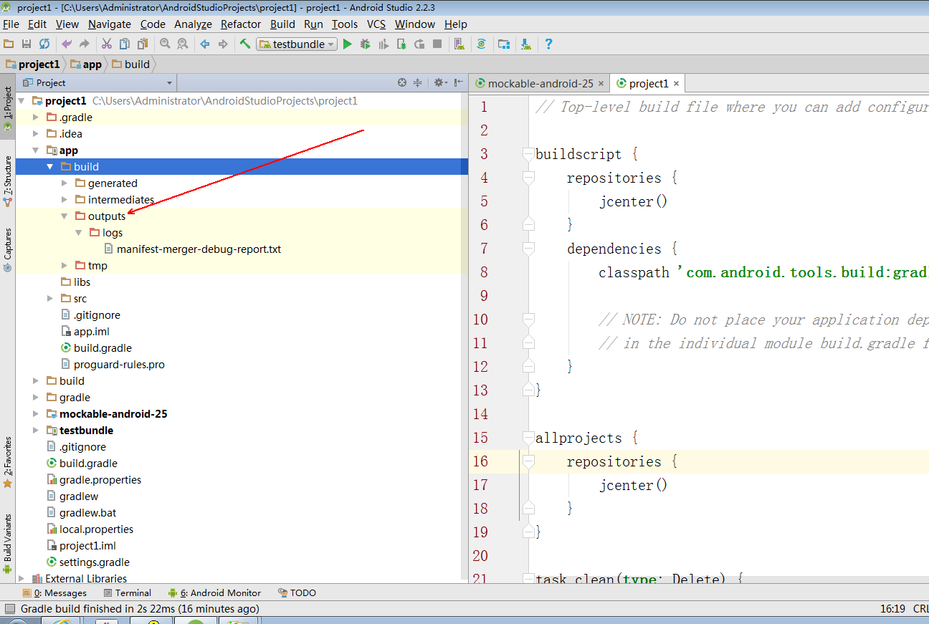Click the Paste clipboard icon
Viewport: 929px width, 624px height.
pos(143,44)
